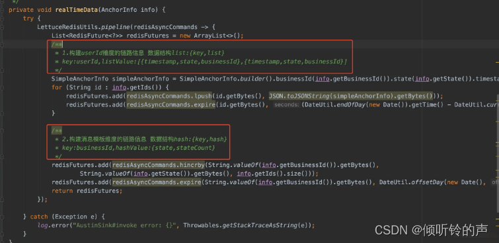Click AnchorInfo type in the method signature
Image resolution: width=499 pixels, height=243 pixels.
119,10
